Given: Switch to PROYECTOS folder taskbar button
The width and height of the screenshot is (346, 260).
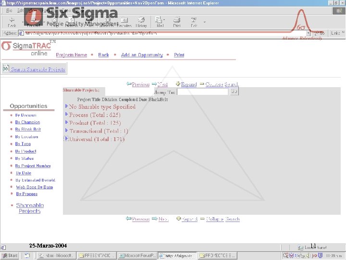Looking at the screenshot, I should coord(218,256).
